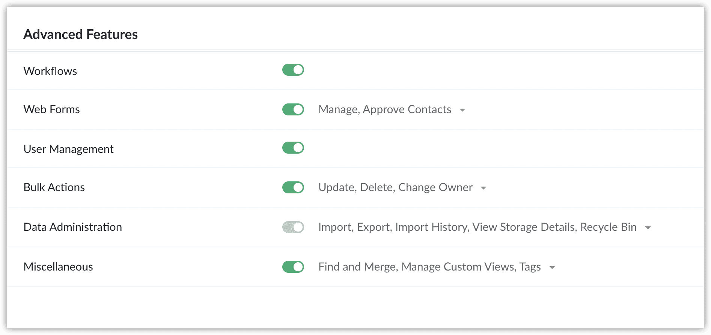Viewport: 711px width, 335px height.
Task: Click the Web Forms label
Action: (52, 109)
